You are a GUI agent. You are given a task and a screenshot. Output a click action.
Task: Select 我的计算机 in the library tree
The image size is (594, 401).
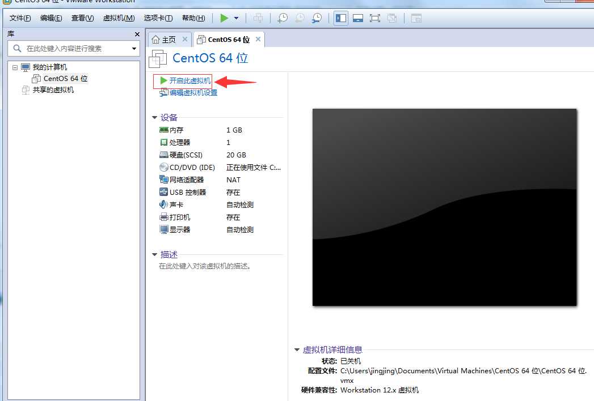[49, 67]
